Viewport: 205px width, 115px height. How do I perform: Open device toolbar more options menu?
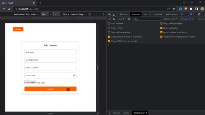pyautogui.click(x=103, y=14)
